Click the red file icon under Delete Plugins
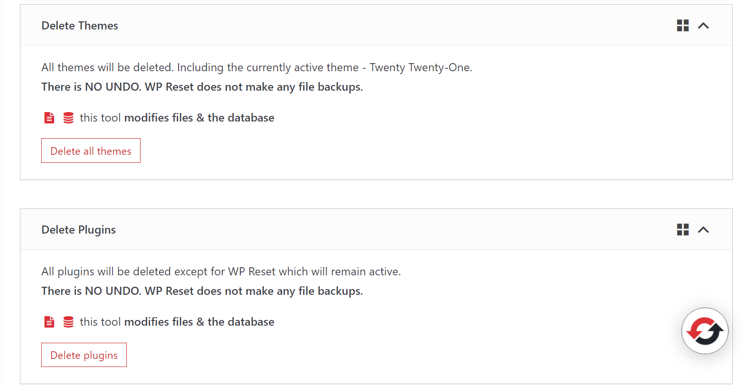The image size is (748, 385). click(x=49, y=322)
